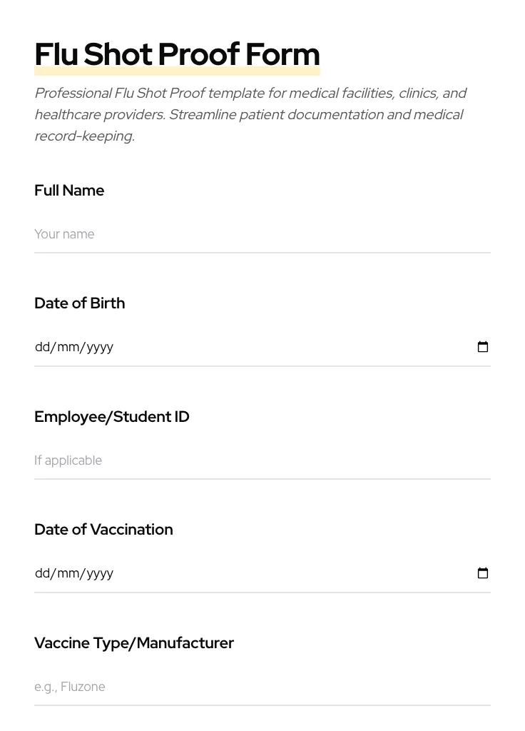
Task: Click the Employee/Student ID label
Action: coord(112,417)
